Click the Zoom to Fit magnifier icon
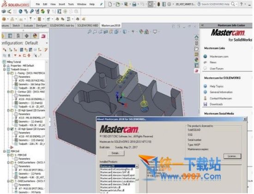Viewport: 254px width, 194px height. [x=90, y=31]
